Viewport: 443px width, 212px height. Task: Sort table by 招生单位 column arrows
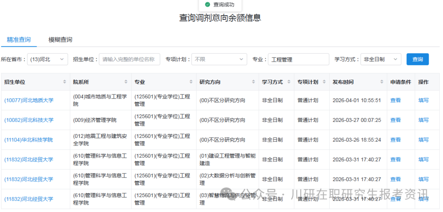[64, 82]
